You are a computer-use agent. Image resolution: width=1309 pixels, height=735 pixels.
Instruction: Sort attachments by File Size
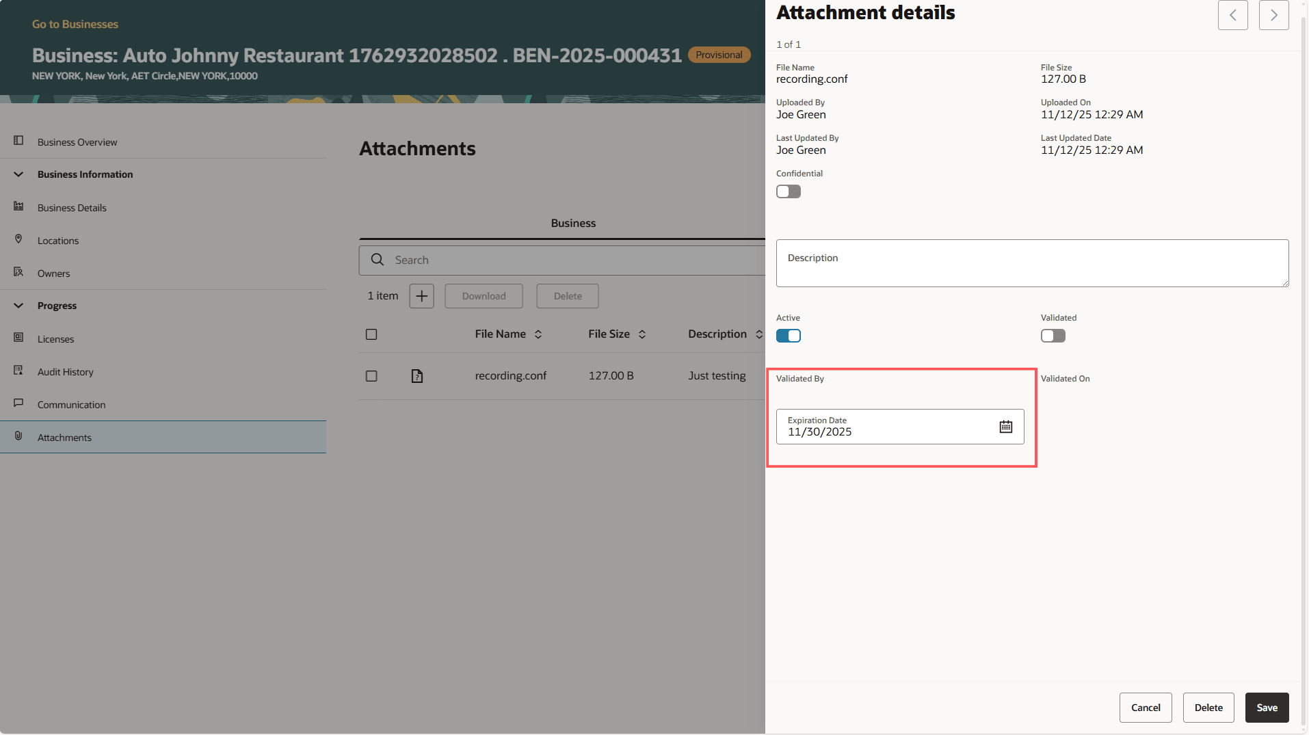point(642,334)
